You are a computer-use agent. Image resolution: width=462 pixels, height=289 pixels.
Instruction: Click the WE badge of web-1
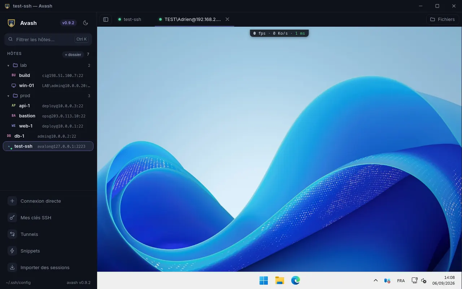pyautogui.click(x=14, y=126)
